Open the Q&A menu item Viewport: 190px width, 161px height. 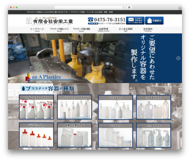point(125,30)
